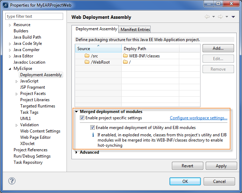Click the Properties window title bar icon
Viewport: 242px width, 193px height.
pyautogui.click(x=5, y=5)
